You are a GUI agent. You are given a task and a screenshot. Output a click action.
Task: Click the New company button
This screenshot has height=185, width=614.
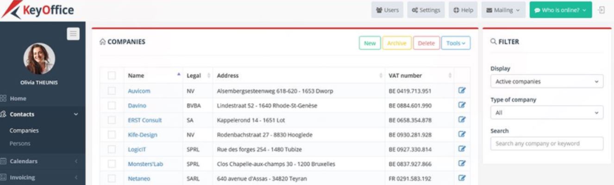[370, 43]
